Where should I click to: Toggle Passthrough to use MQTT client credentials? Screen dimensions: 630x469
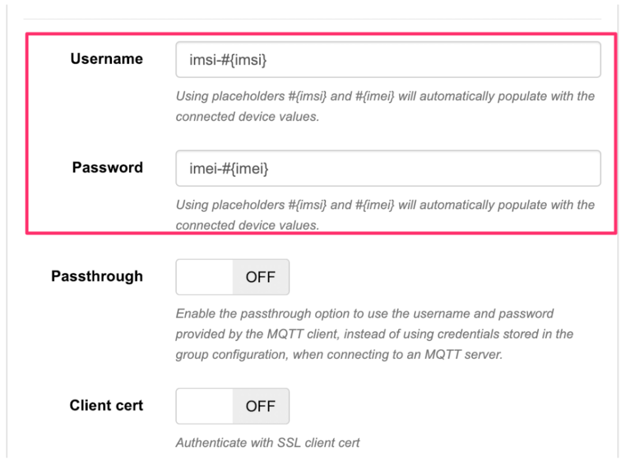(x=233, y=277)
